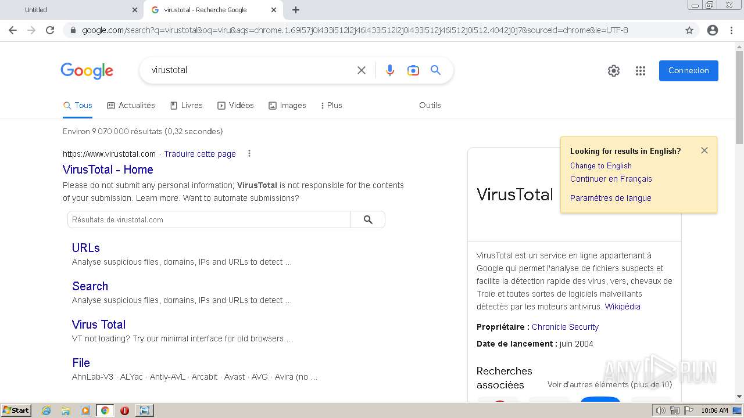The image size is (744, 418).
Task: Expand the Plus menu
Action: (x=331, y=105)
